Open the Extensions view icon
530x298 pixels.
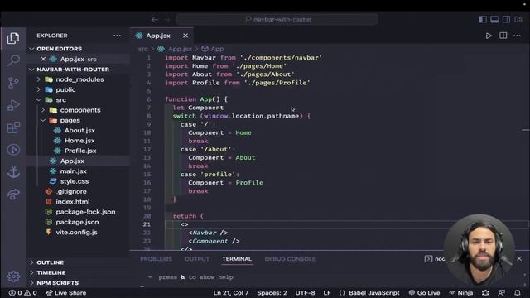[13, 127]
